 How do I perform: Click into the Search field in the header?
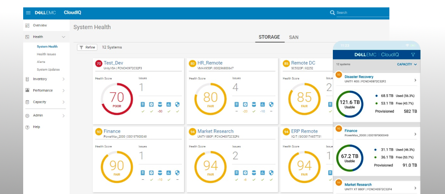click(362, 13)
